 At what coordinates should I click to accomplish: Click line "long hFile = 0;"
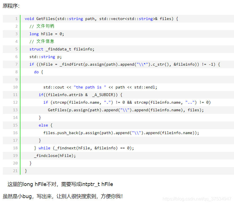pyautogui.click(x=47, y=34)
